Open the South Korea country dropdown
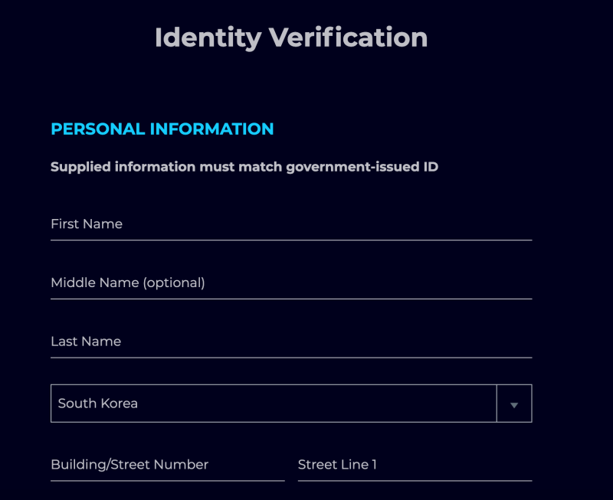Viewport: 613px width, 500px height. pos(274,404)
